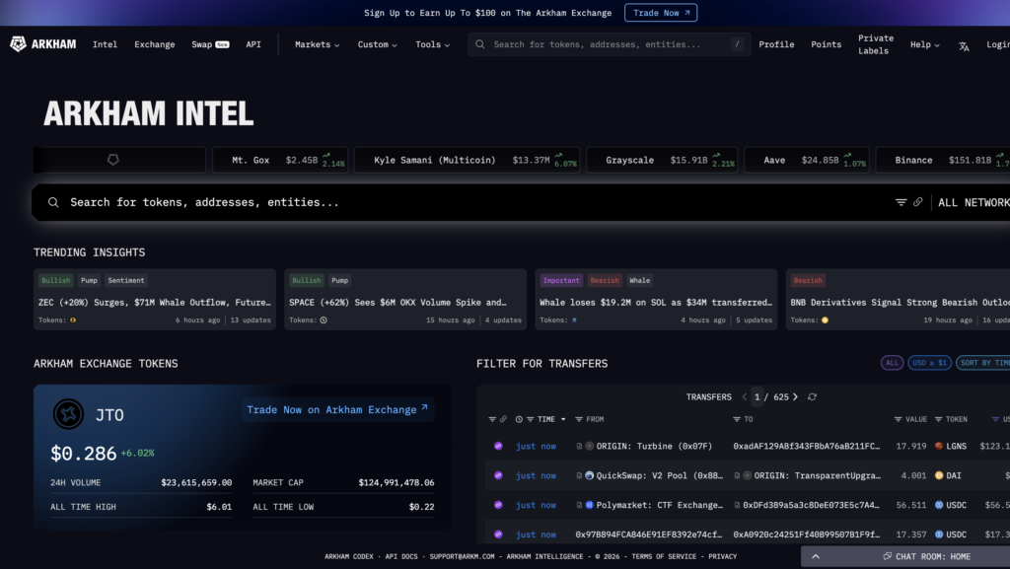
Task: Toggle the ALL transfers filter pill
Action: pyautogui.click(x=892, y=363)
